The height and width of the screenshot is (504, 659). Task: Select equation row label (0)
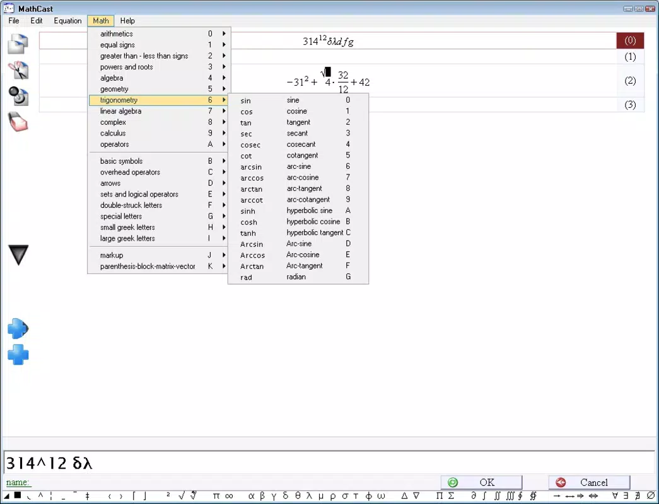point(630,40)
